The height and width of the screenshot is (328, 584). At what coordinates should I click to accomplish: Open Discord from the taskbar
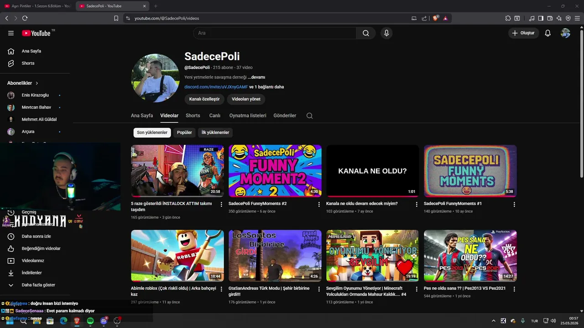click(104, 321)
